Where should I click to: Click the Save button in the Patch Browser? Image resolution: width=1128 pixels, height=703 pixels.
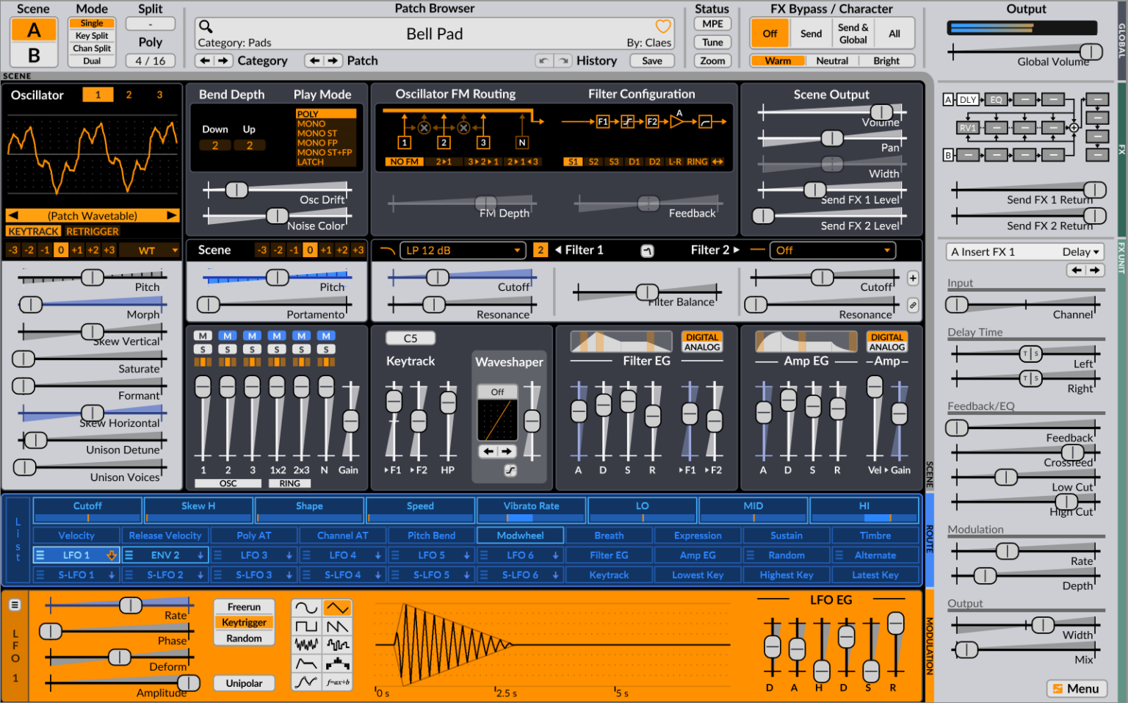[x=652, y=61]
